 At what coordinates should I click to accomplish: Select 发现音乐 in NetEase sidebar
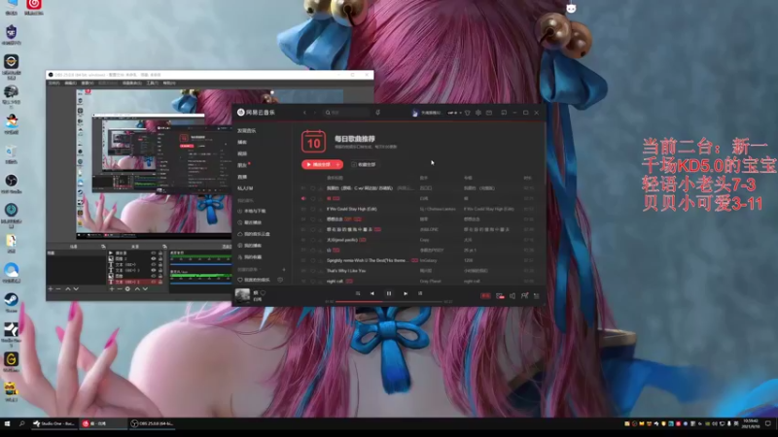pyautogui.click(x=247, y=131)
